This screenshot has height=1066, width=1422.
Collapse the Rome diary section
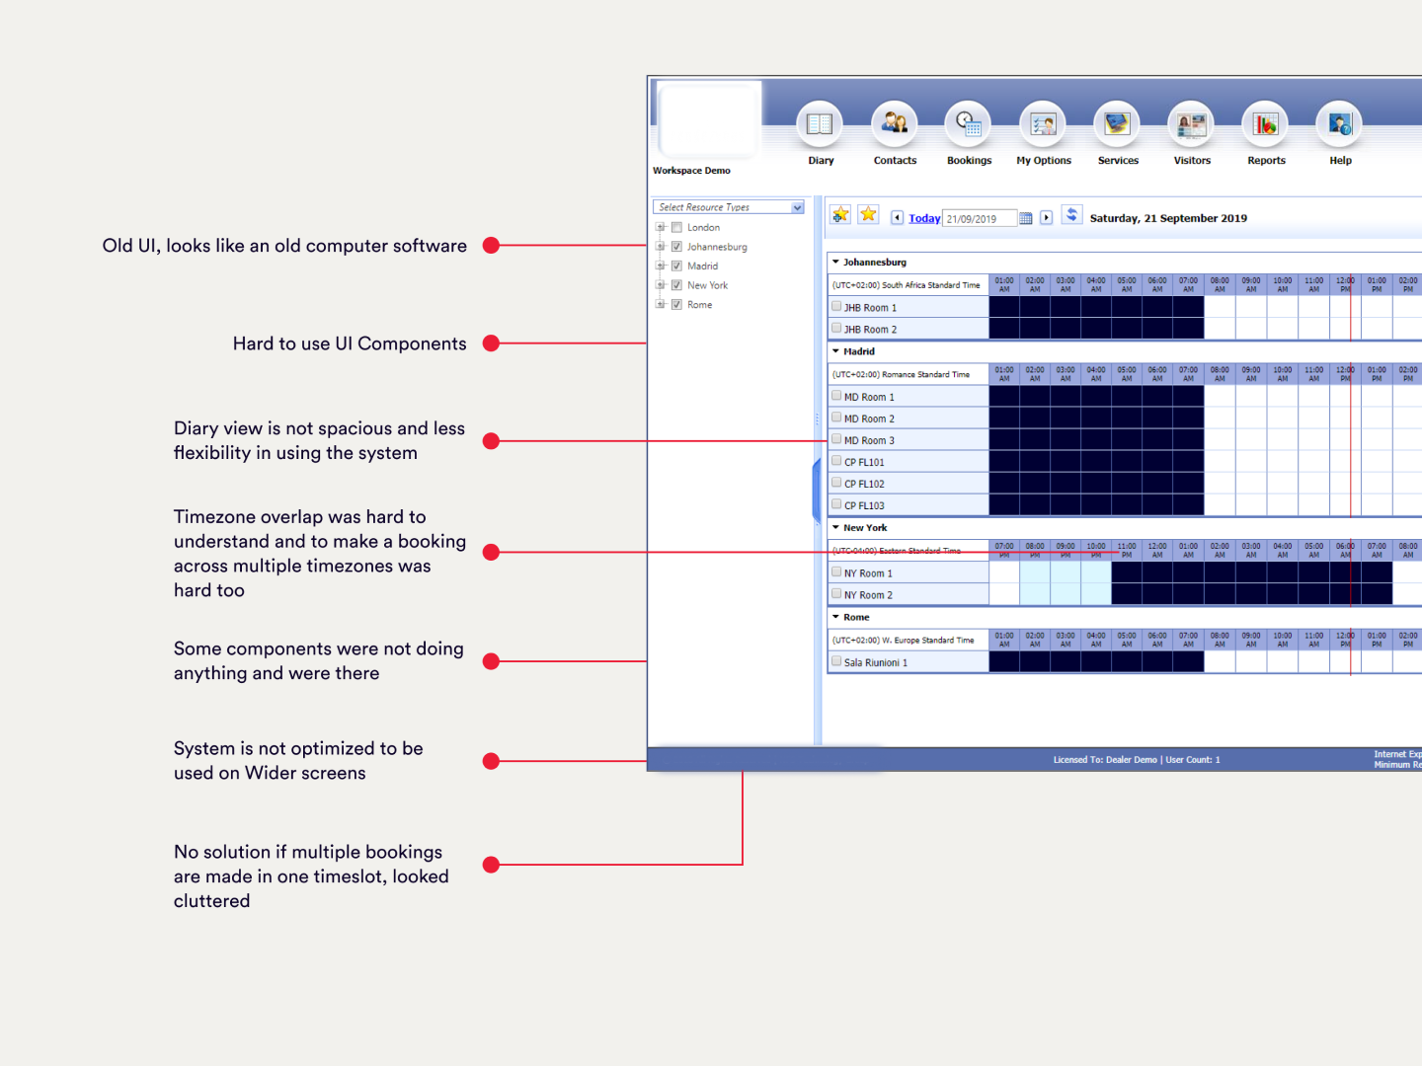(835, 617)
